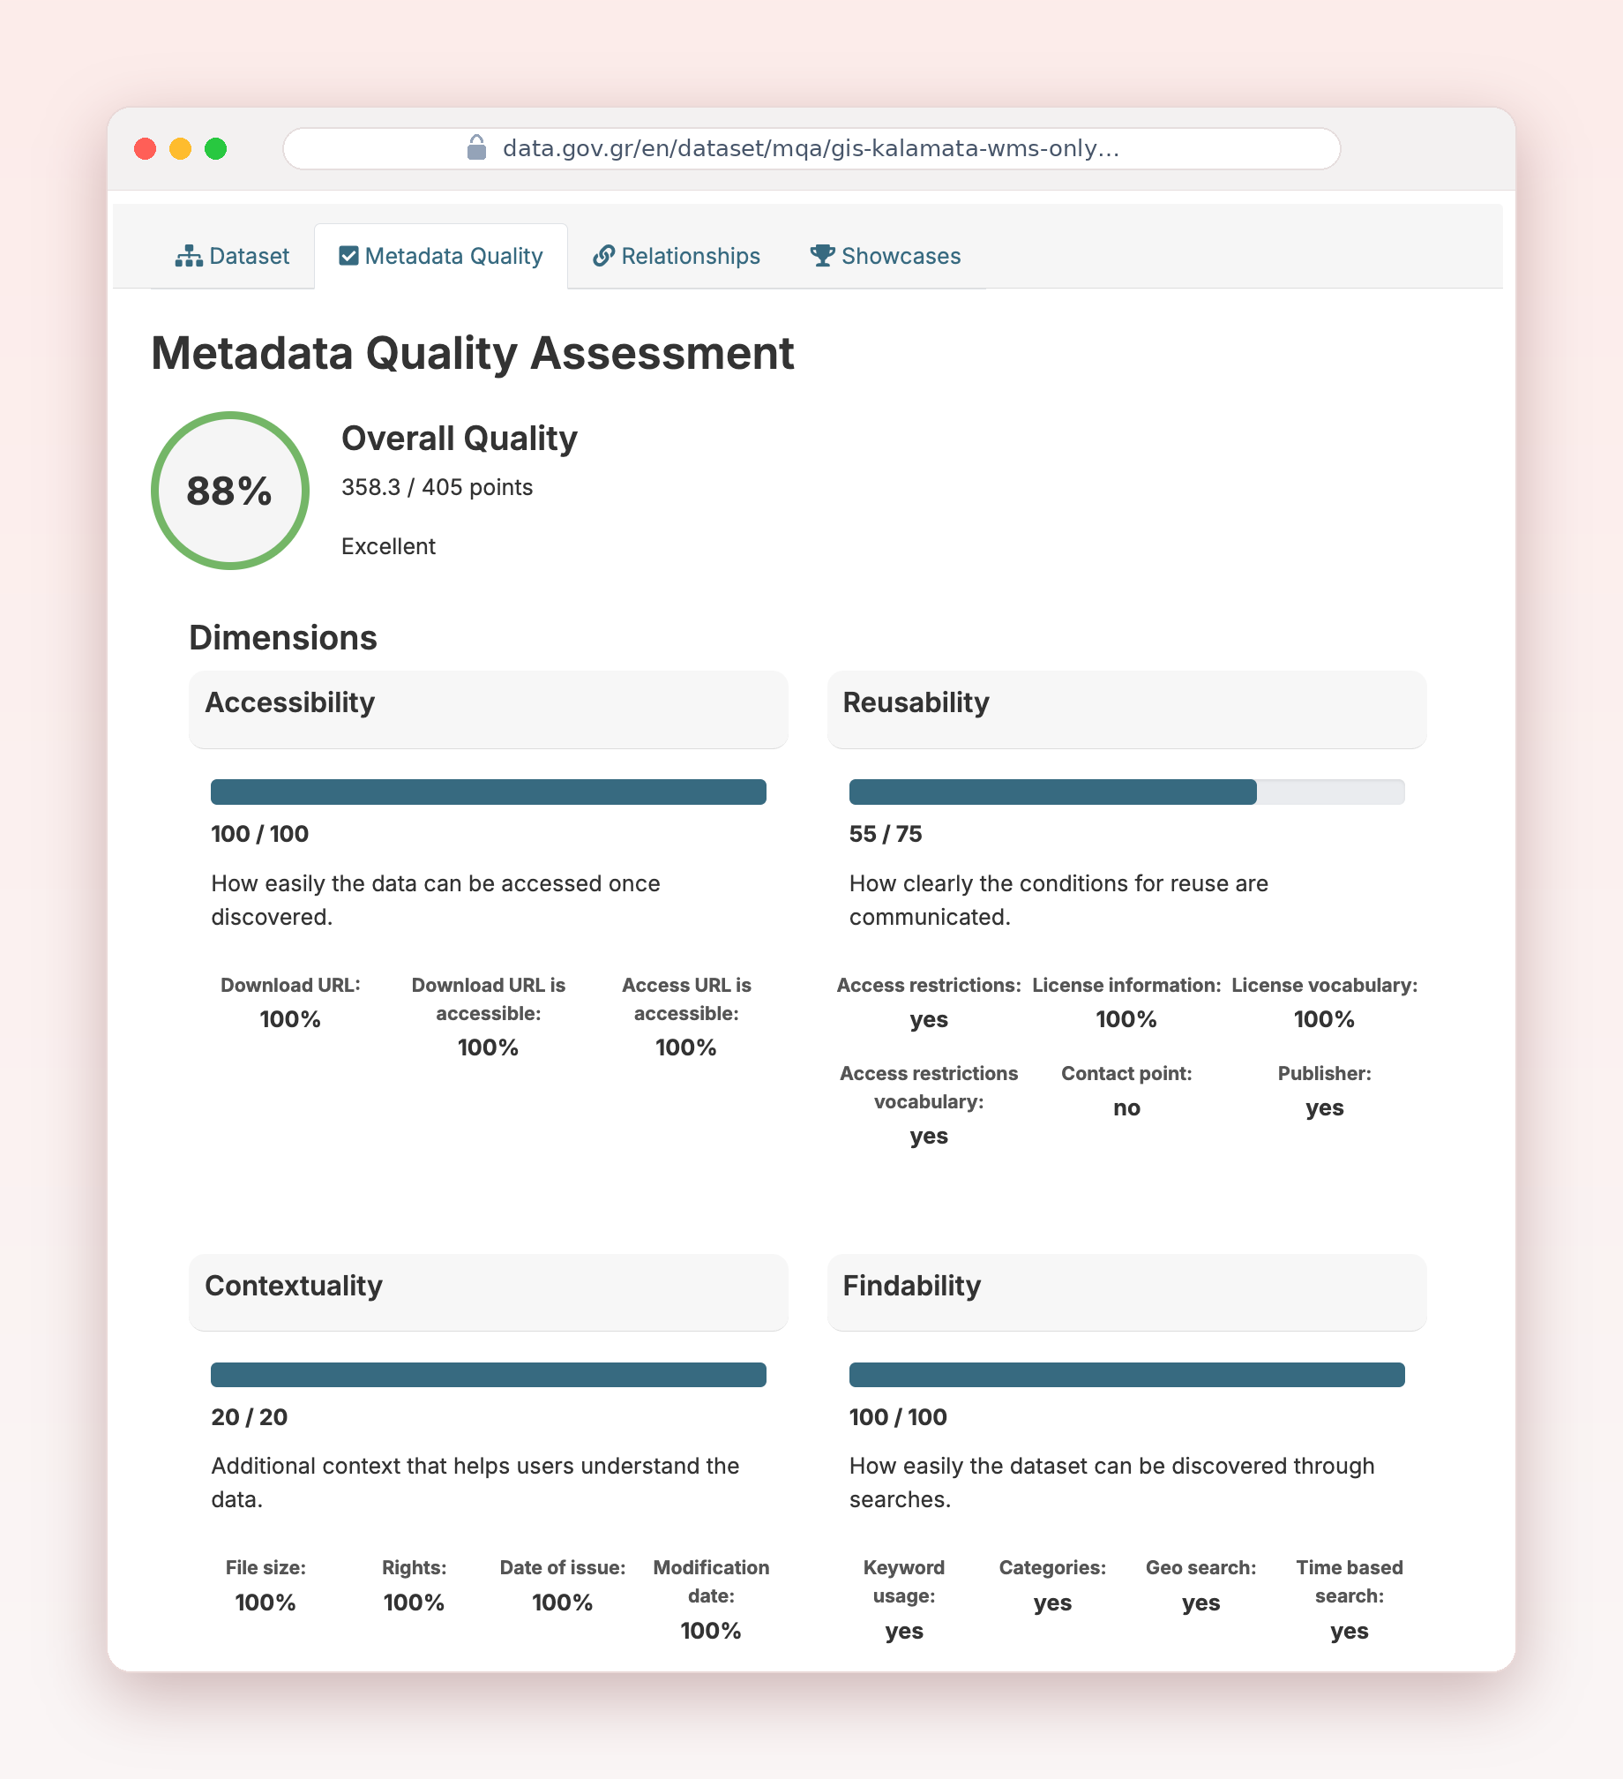Click the 'no' value under Contact point
This screenshot has height=1779, width=1623.
[x=1126, y=1108]
